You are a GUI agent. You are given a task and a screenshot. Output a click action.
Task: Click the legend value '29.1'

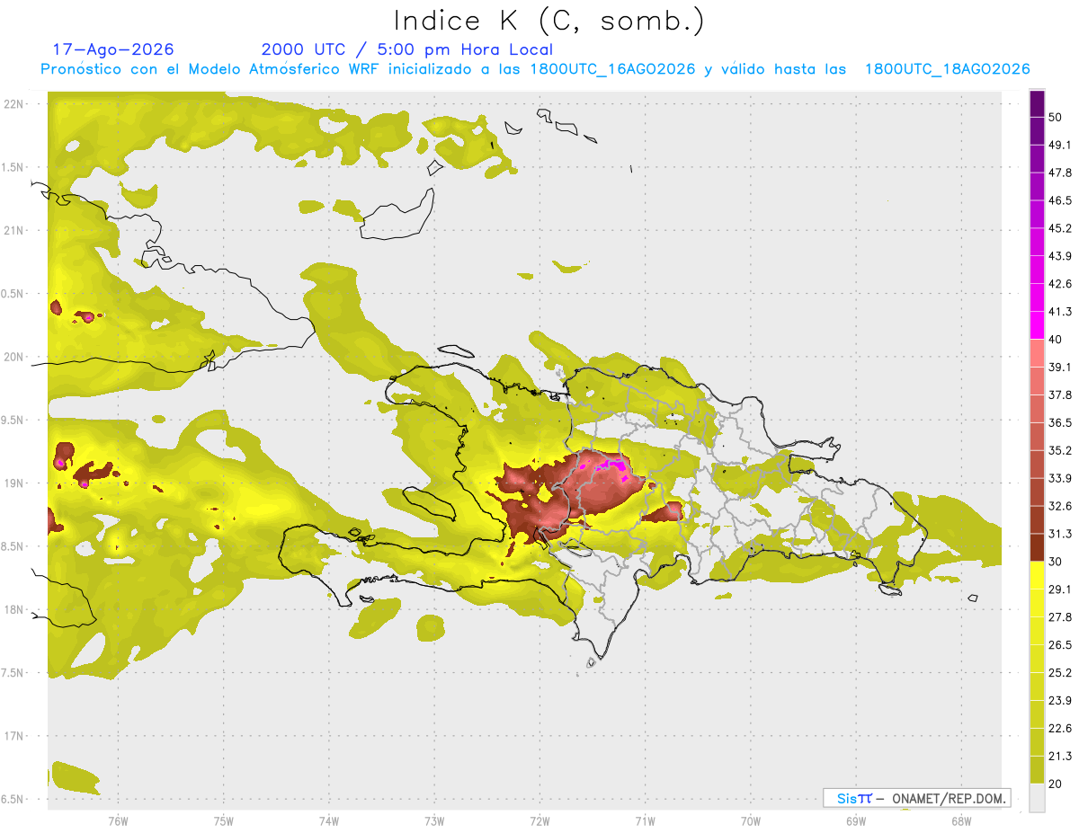pos(1060,589)
